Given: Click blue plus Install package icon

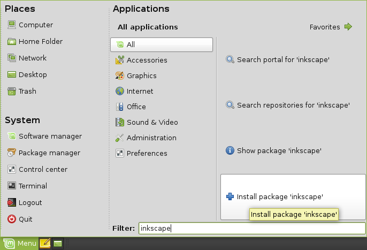Looking at the screenshot, I should [x=230, y=196].
